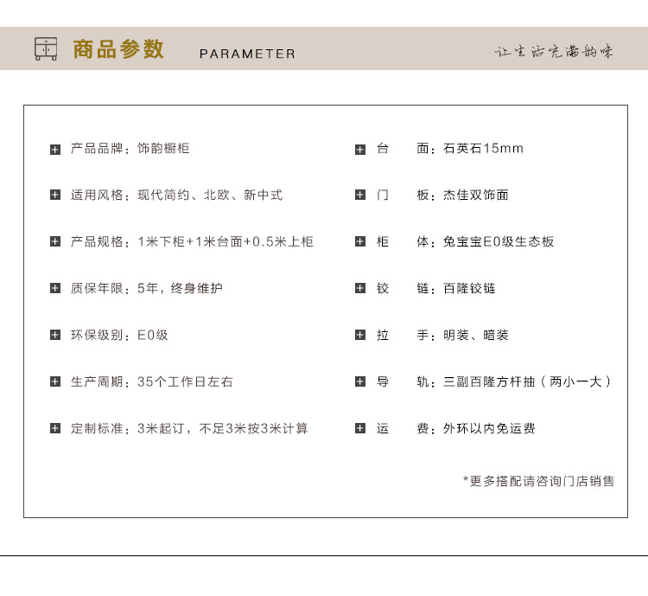Image resolution: width=648 pixels, height=596 pixels.
Task: Click the plus icon in the 铰链 row
Action: coord(360,288)
